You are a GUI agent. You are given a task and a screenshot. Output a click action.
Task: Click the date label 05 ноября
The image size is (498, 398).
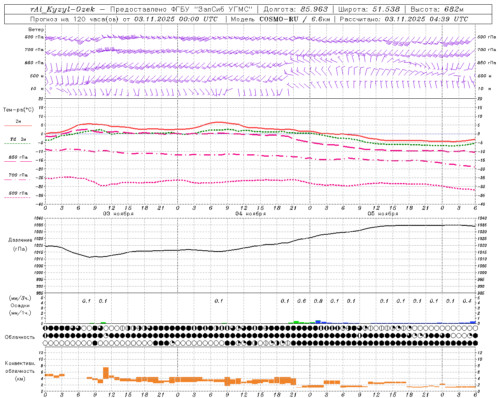coord(383,214)
